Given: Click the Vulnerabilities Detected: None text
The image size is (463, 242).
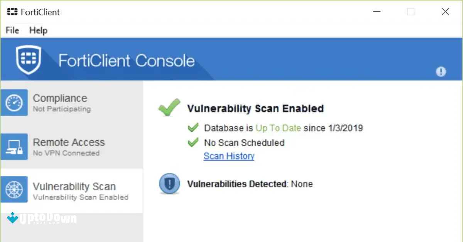Looking at the screenshot, I should tap(250, 184).
